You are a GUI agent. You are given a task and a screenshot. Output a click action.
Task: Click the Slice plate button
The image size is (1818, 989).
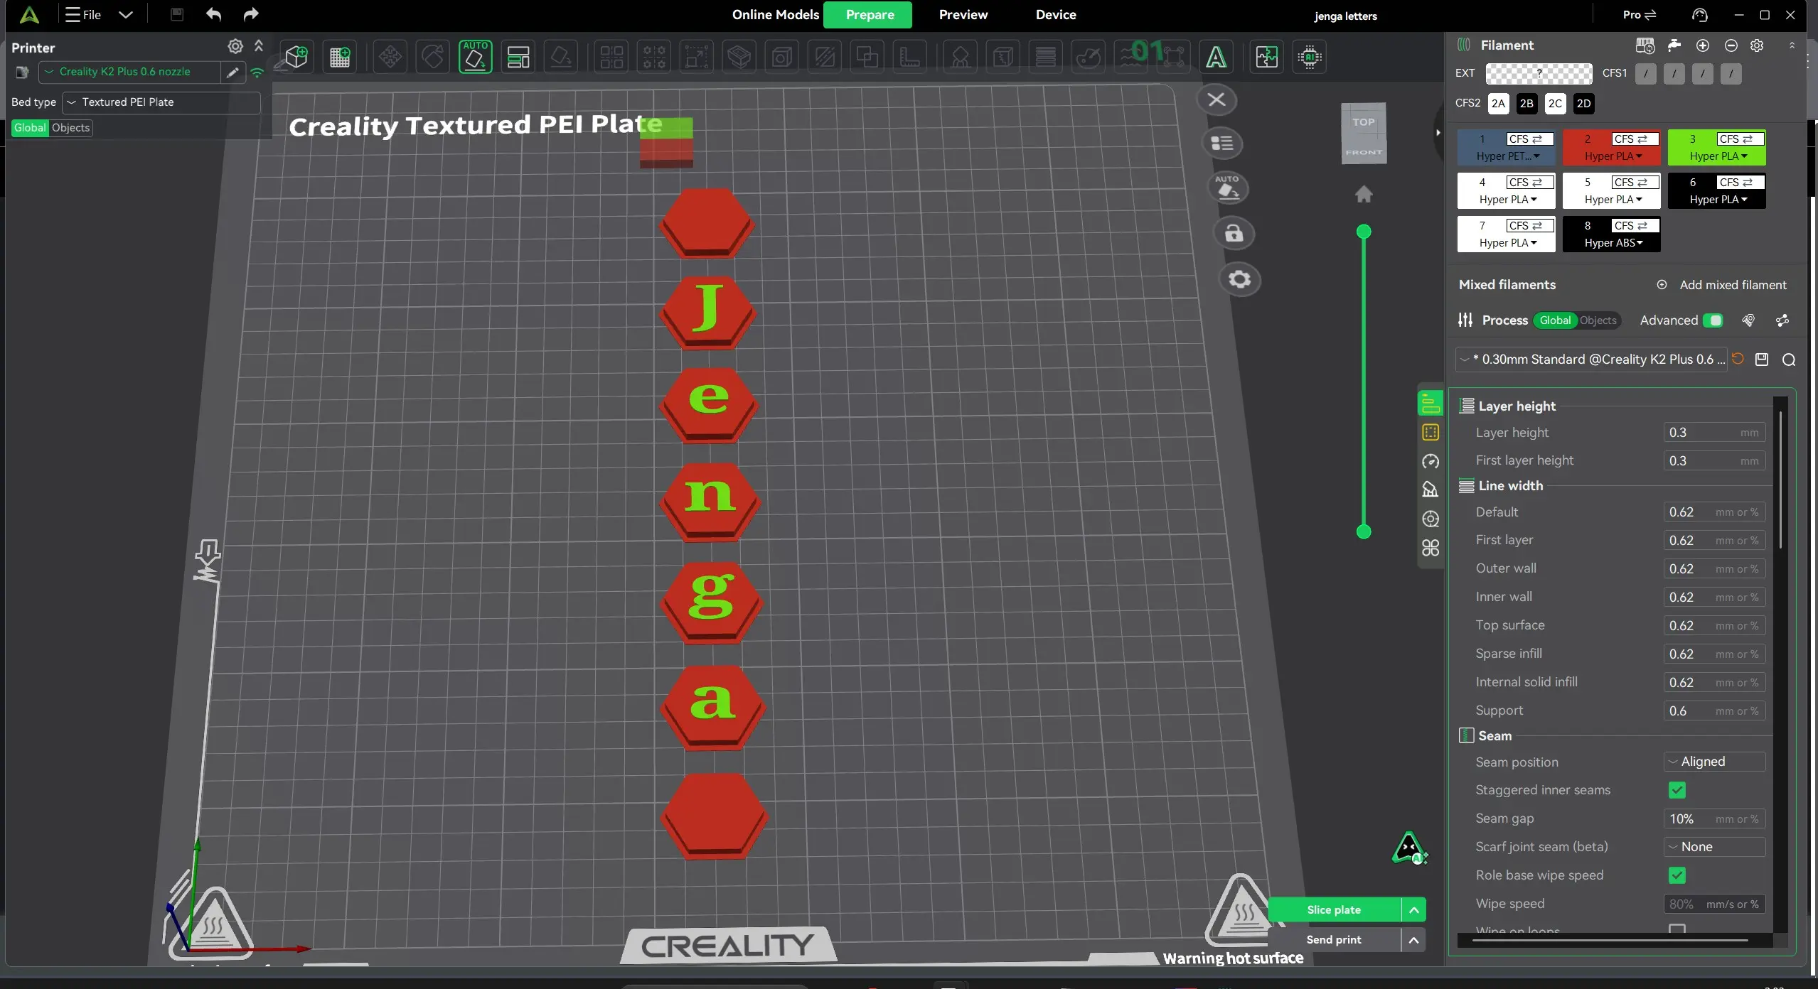pos(1334,910)
